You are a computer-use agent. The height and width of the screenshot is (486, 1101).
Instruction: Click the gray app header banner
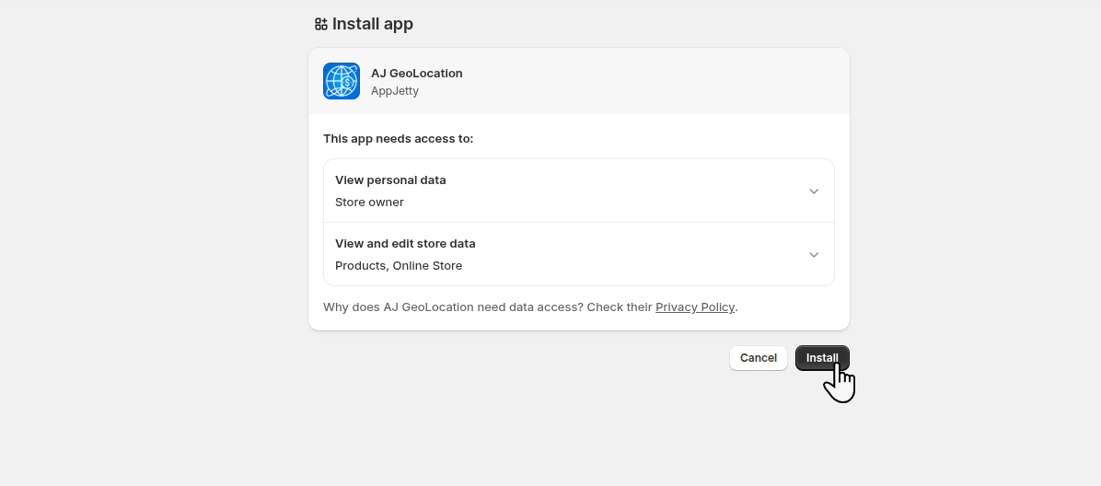tap(644, 81)
